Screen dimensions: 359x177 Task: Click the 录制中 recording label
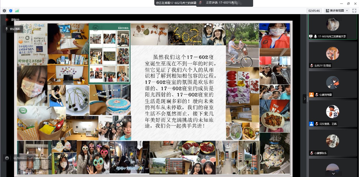click(x=15, y=20)
